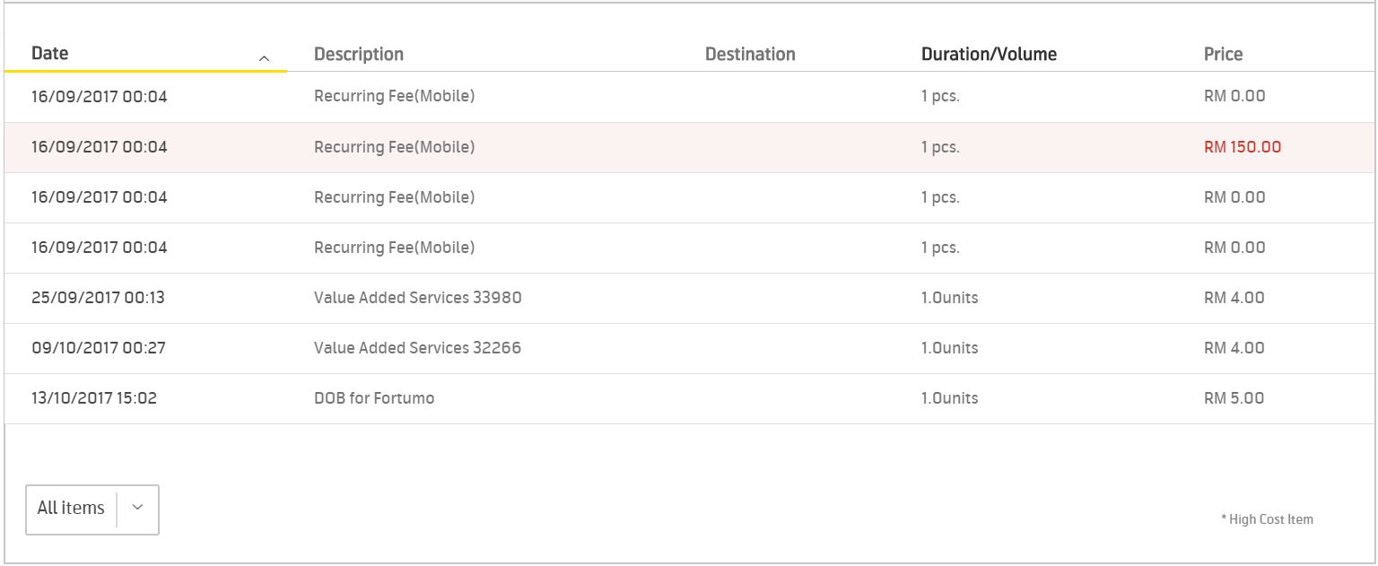
Task: Click 1.0units in the DOB for Fortumo row
Action: (x=949, y=398)
